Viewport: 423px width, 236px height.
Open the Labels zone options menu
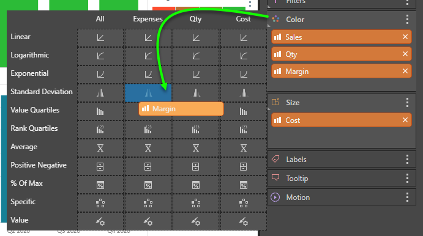pos(407,160)
